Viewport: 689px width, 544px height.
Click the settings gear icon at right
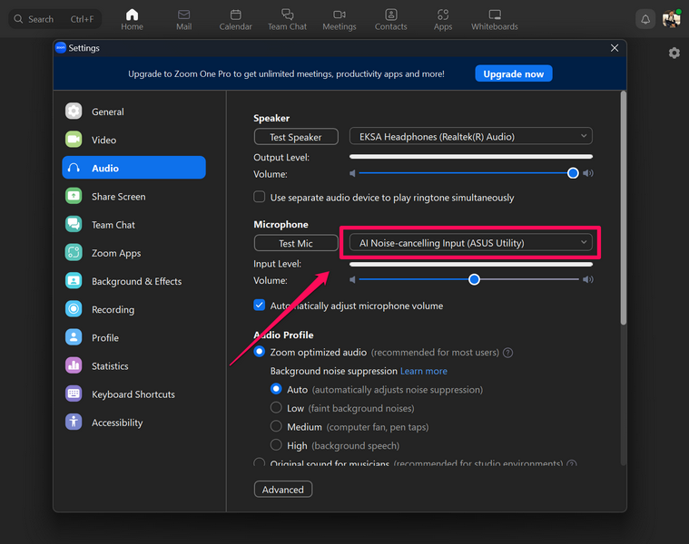(674, 53)
